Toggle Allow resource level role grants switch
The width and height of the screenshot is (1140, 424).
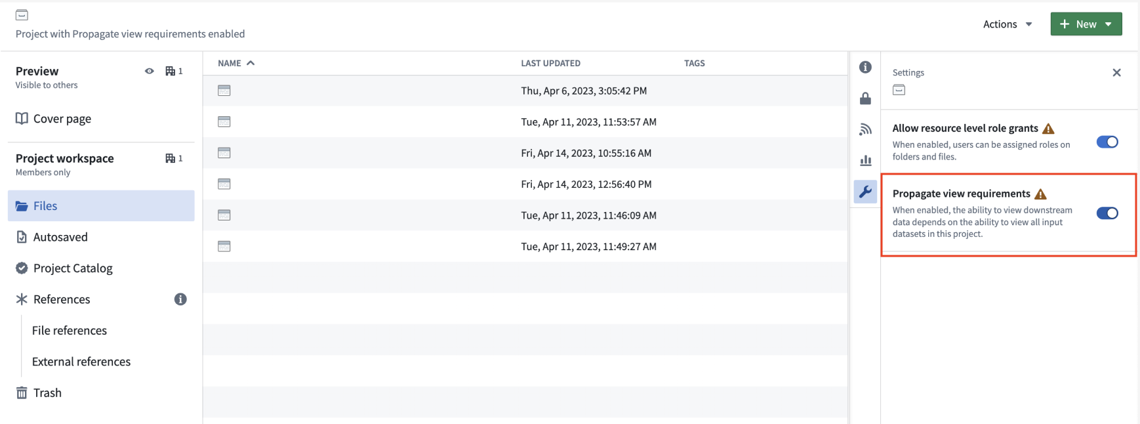(1107, 142)
